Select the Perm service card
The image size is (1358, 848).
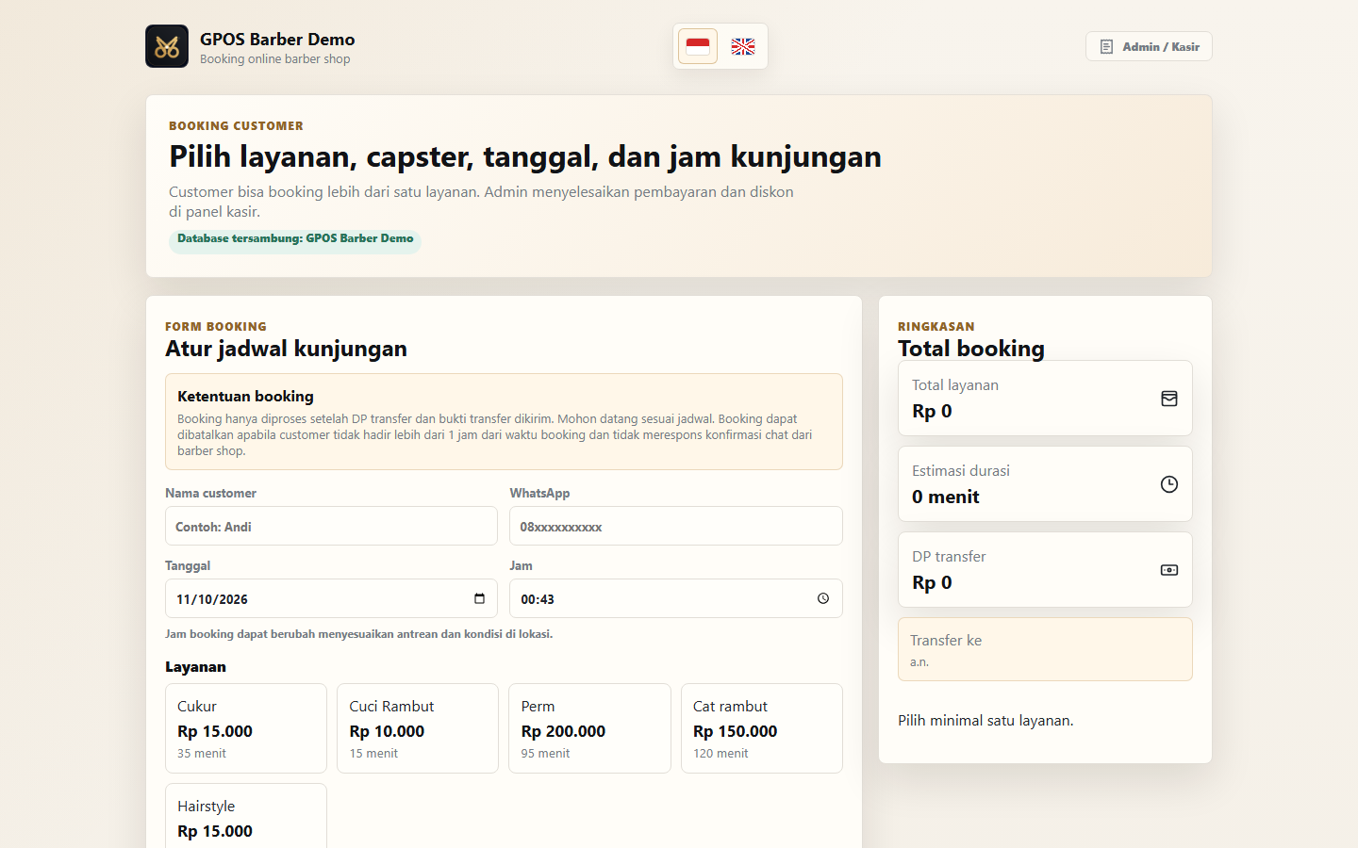point(589,728)
